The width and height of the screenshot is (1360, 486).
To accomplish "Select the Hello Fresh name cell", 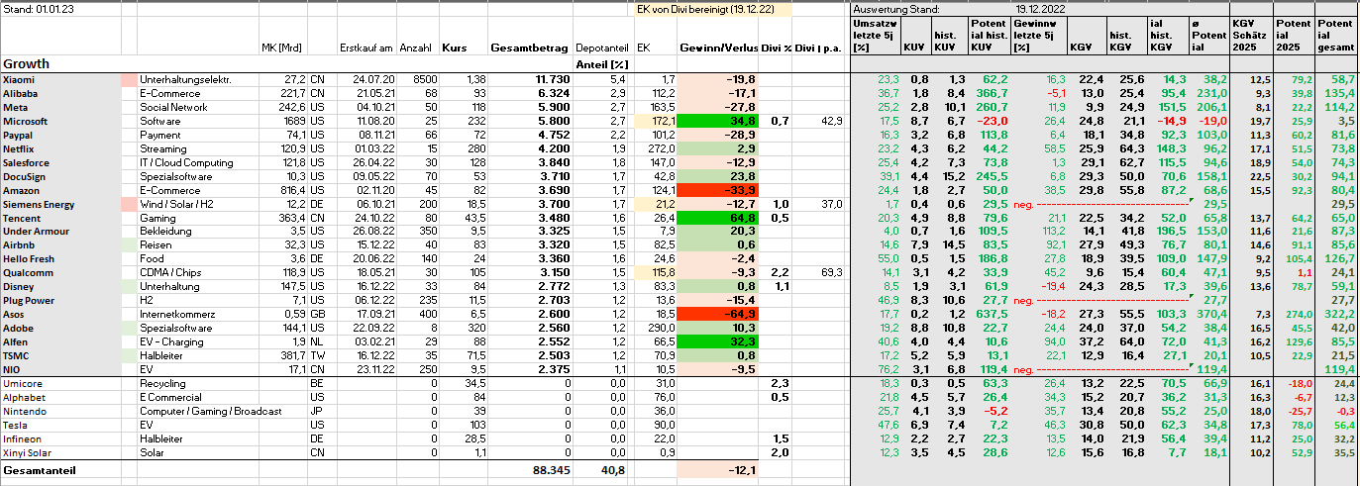I will click(59, 259).
